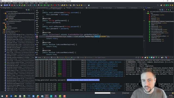The width and height of the screenshot is (174, 98).
Task: Collapse the Maven Dependencies node
Action: coord(3,33)
